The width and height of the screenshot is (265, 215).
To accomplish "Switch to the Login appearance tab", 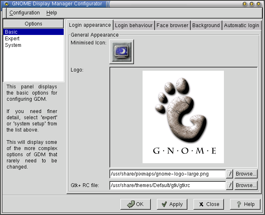I will point(90,25).
